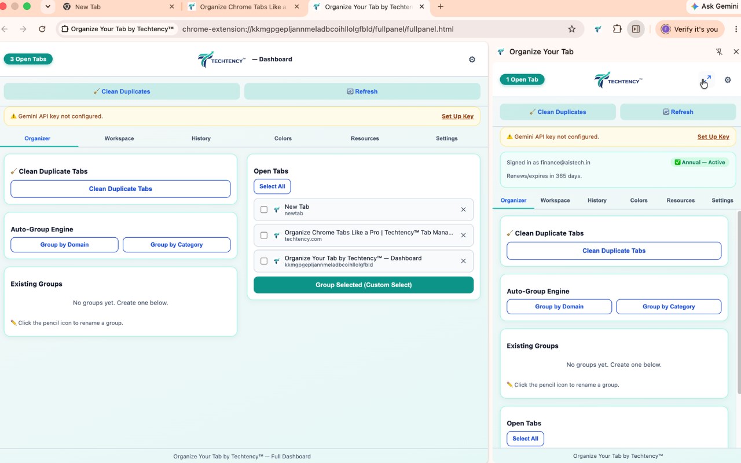Switch to Organize Chrome Tabs Like a Pro browser tab
This screenshot has width=741, height=463.
(x=243, y=7)
